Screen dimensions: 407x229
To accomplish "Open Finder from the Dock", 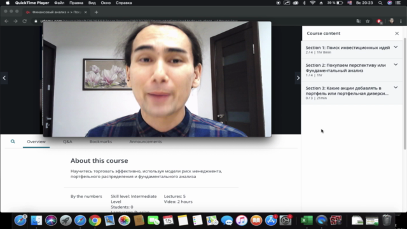I will (x=36, y=221).
